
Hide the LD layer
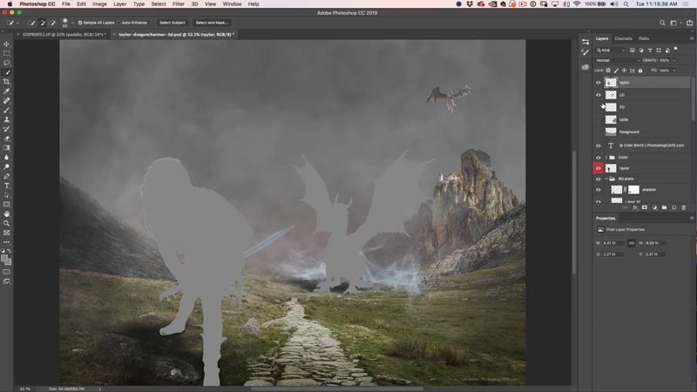[599, 95]
